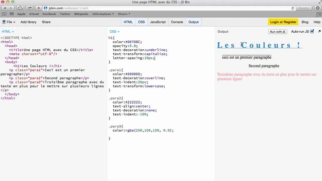Viewport: 322px width, 181px height.
Task: Click 'Second paragraphe' in the output
Action: pos(264,66)
